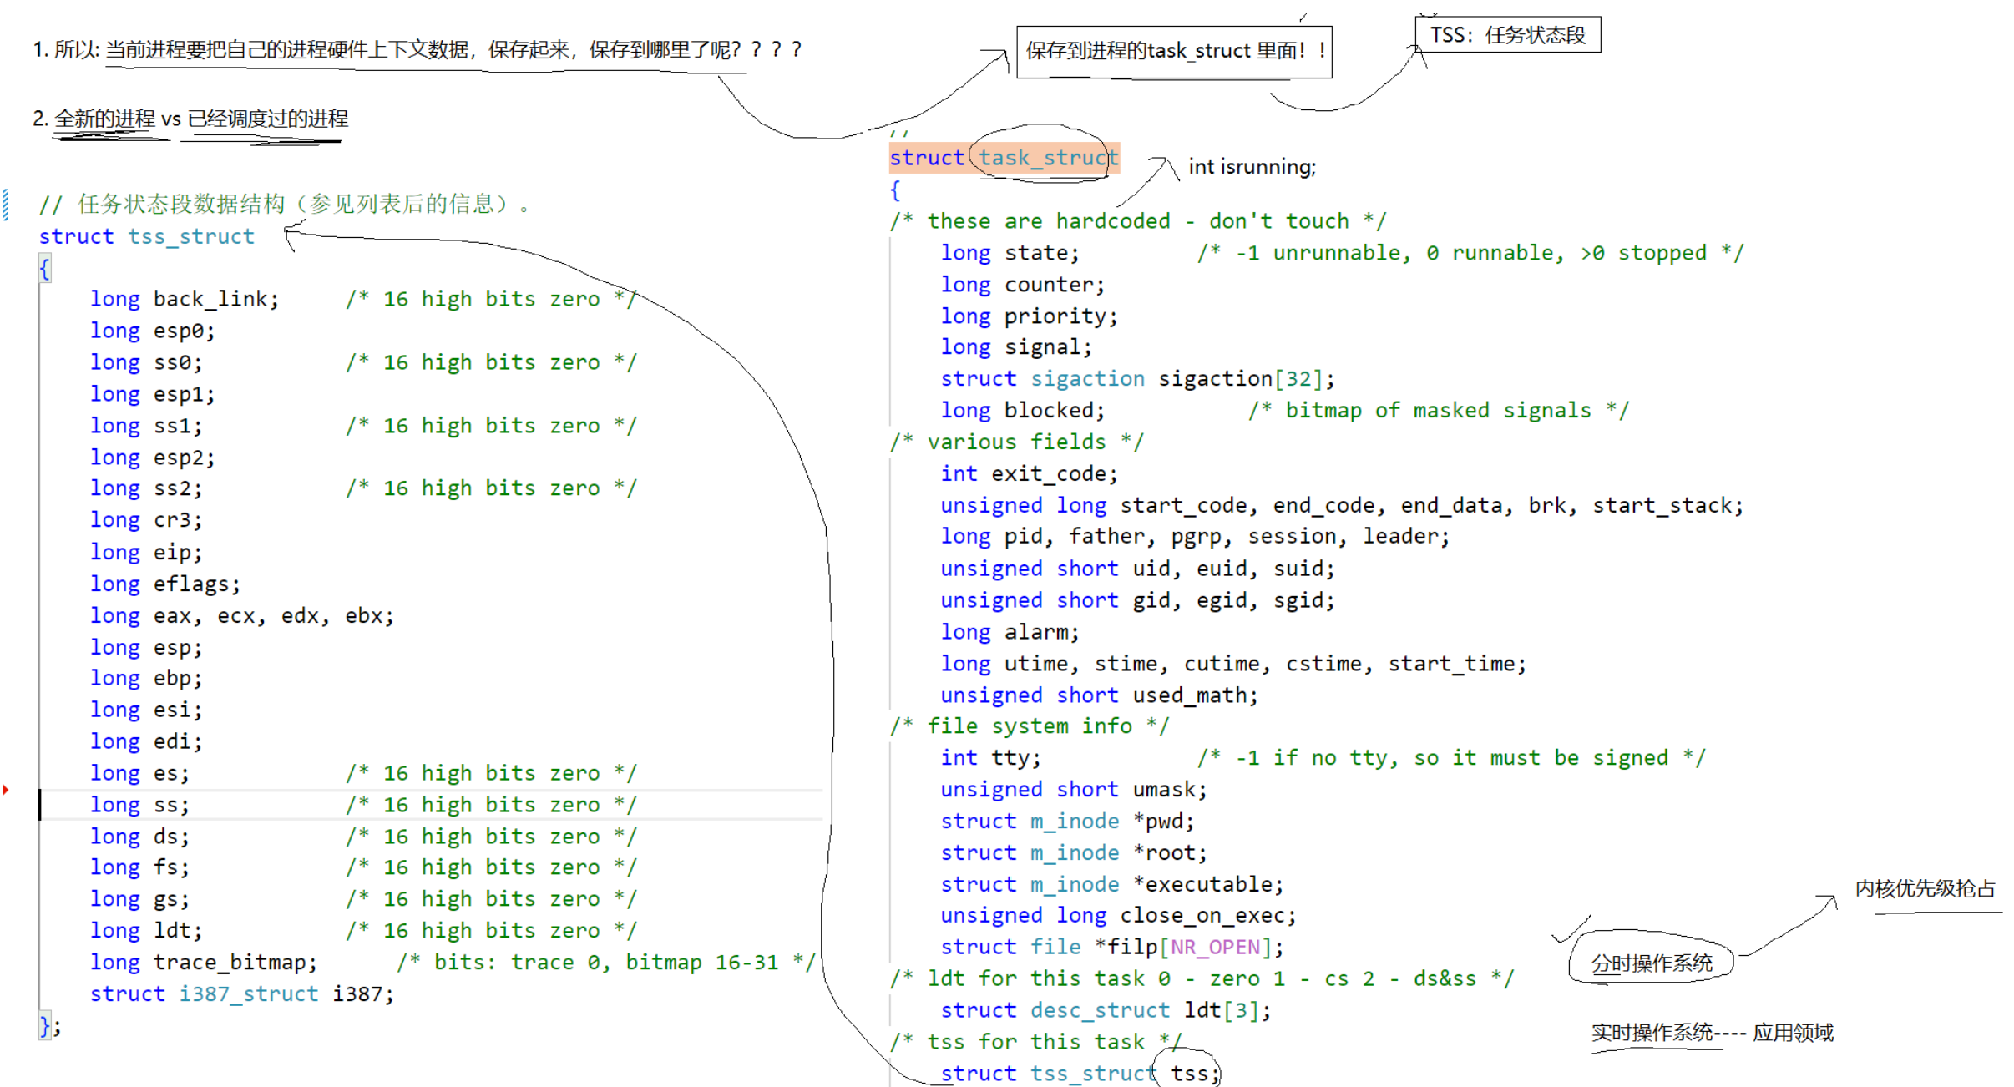Viewport: 2014px width, 1087px height.
Task: Click the closing brace of tss_struct
Action: tap(46, 1025)
